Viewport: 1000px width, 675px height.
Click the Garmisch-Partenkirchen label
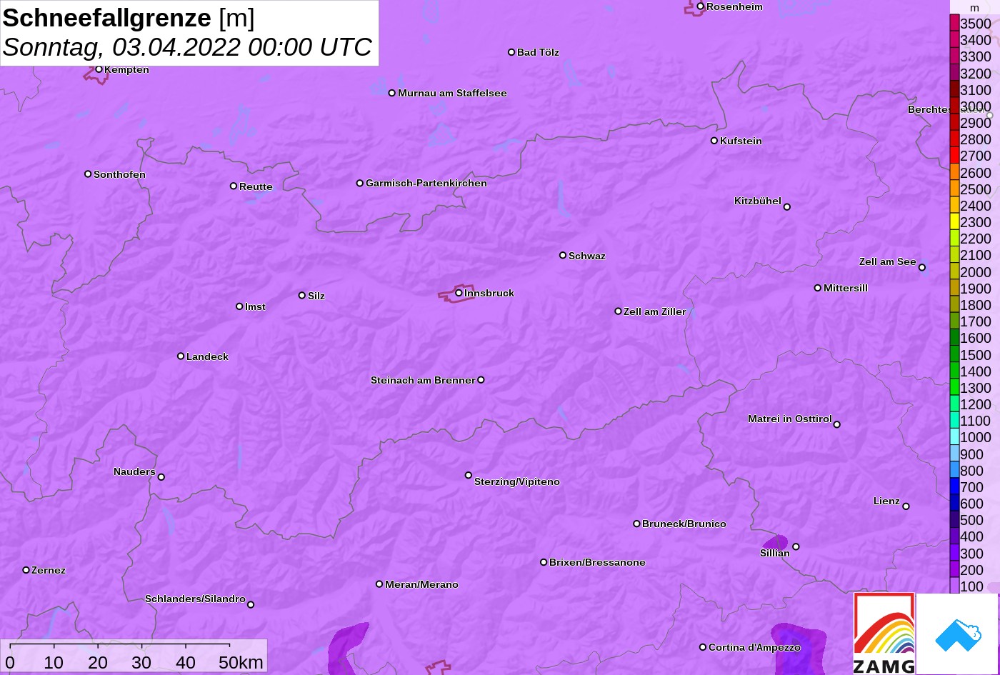tap(426, 183)
